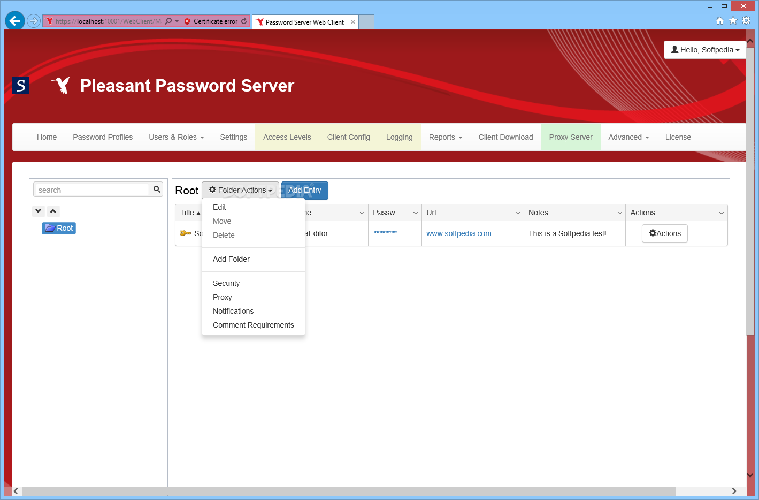759x500 pixels.
Task: Click the browser back arrow button
Action: (15, 21)
